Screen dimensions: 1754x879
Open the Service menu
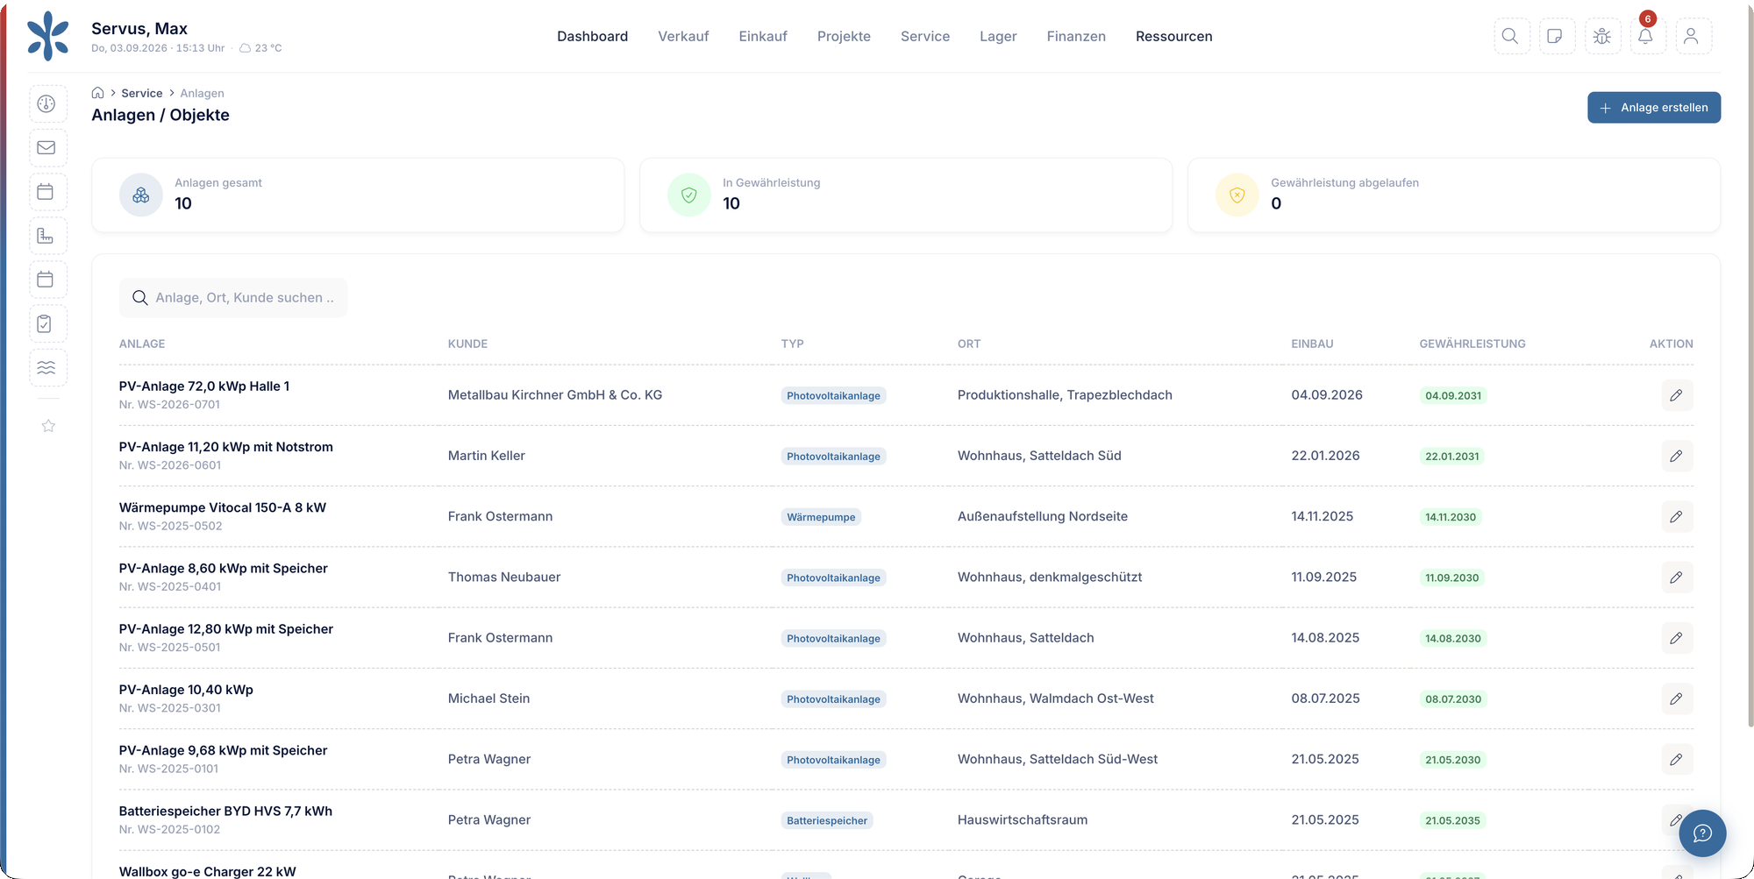[925, 36]
